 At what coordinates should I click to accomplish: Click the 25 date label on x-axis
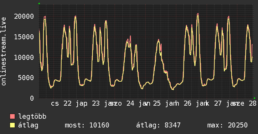157,103
